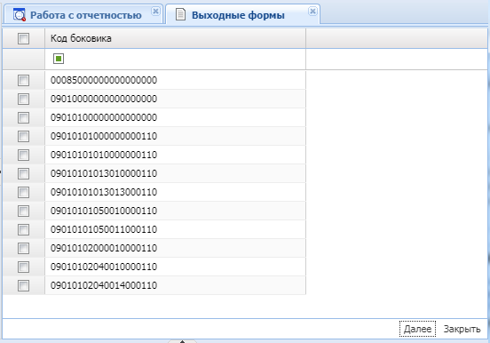Tick the checkbox for row 09010100000000000000
Screen dimensions: 490x343
pos(23,117)
